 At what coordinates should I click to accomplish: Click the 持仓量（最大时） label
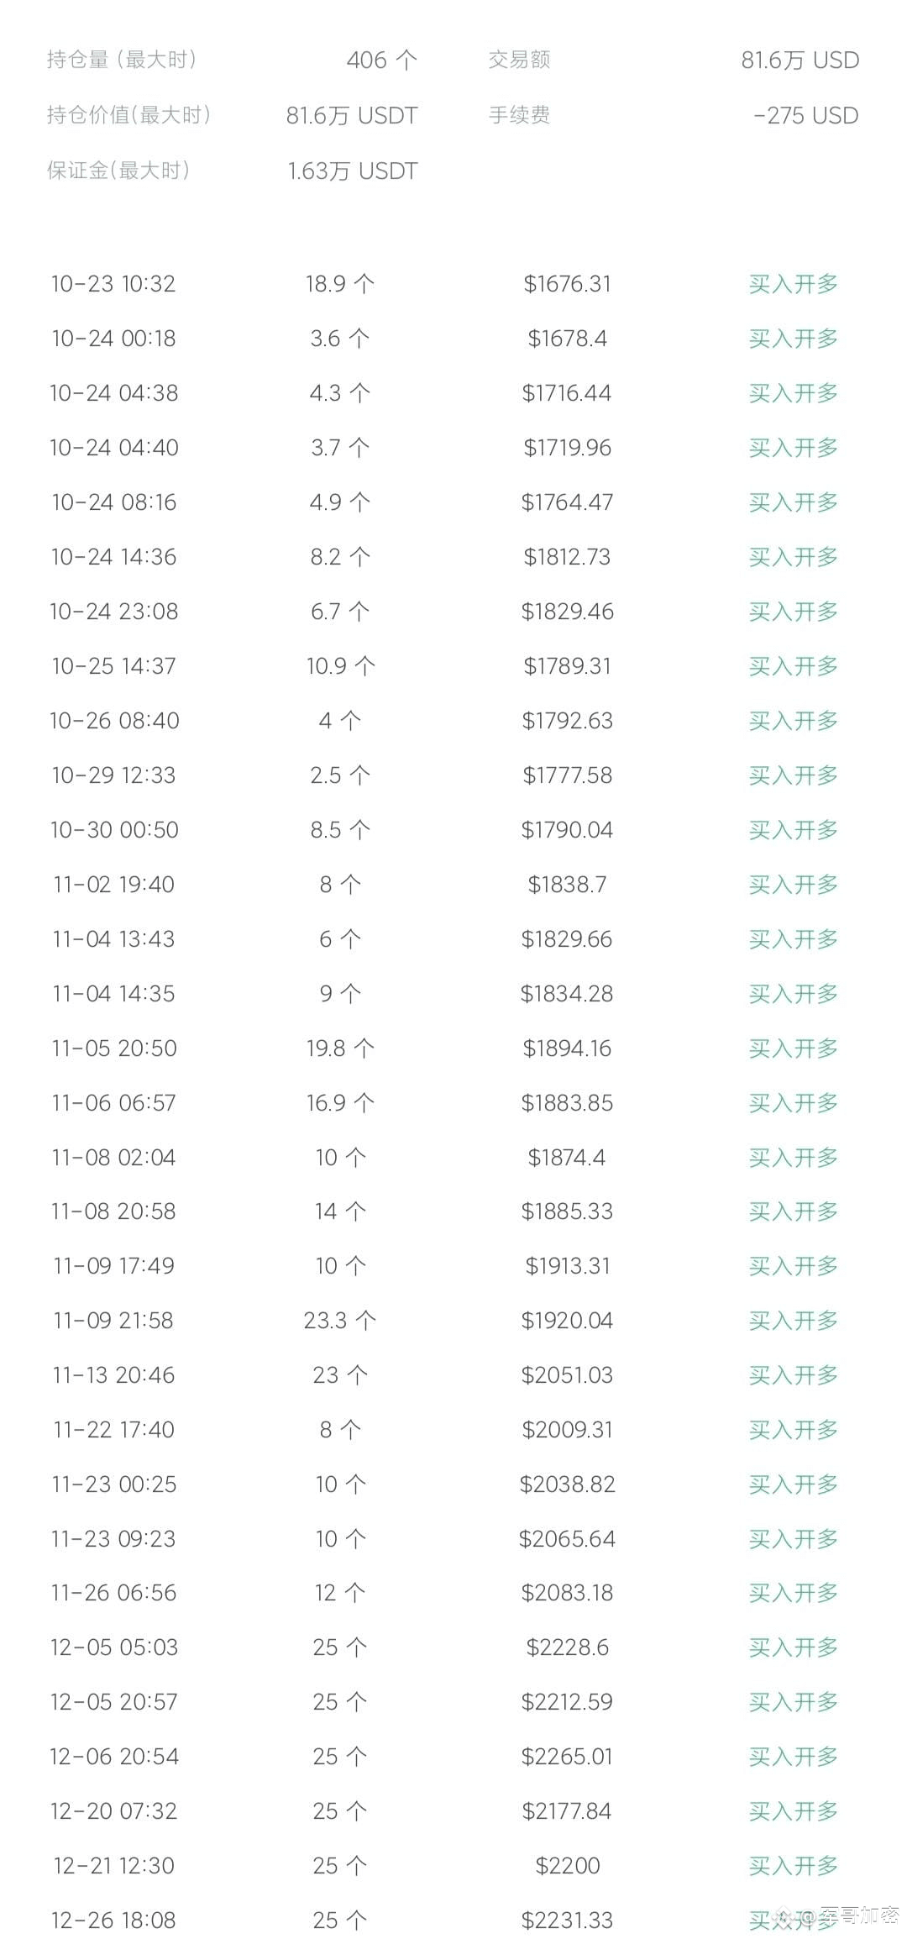click(122, 60)
